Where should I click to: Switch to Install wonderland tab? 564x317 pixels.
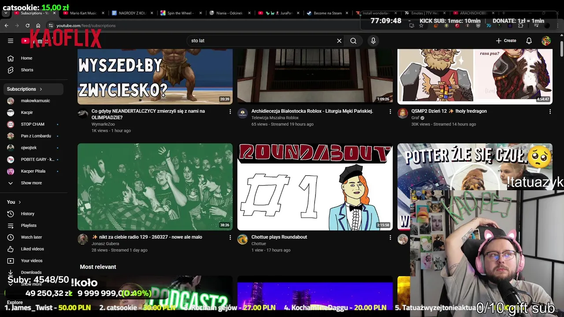point(376,13)
